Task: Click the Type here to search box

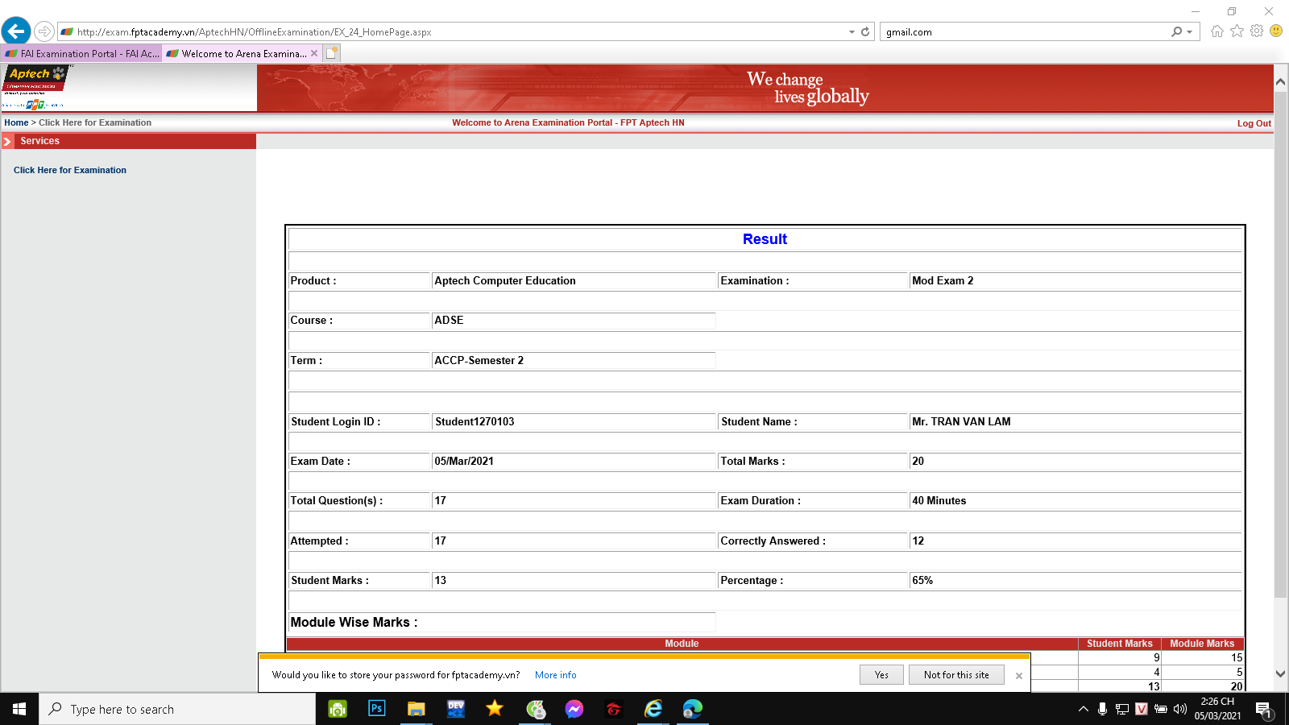Action: [177, 709]
